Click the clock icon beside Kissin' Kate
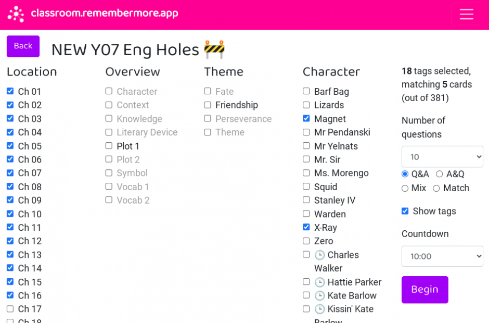This screenshot has width=489, height=323. [x=319, y=309]
